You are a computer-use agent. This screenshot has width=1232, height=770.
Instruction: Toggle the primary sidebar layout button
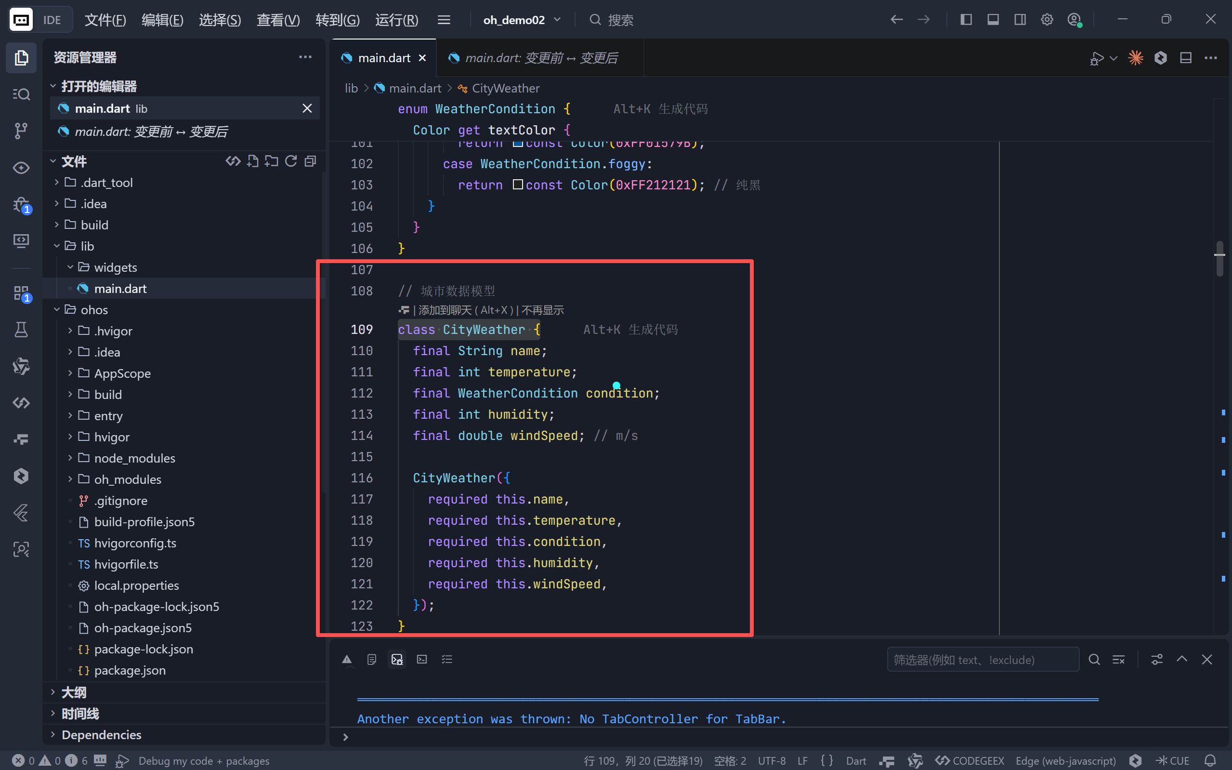(966, 20)
